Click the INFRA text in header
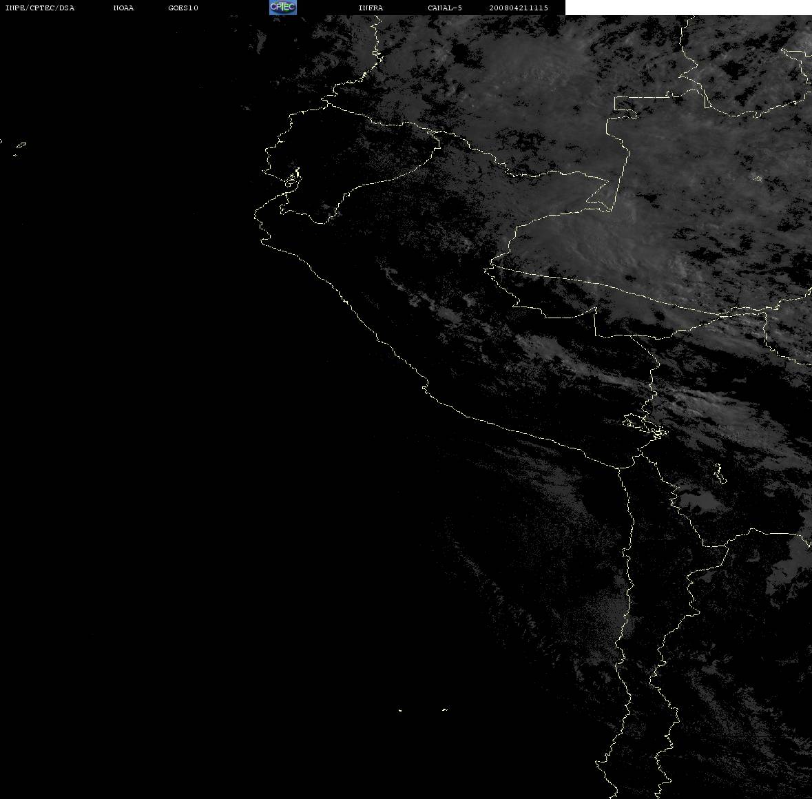812x799 pixels. [x=371, y=8]
